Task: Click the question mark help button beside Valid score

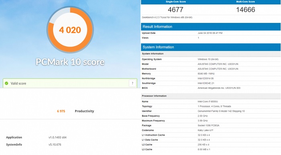Action: 132,83
